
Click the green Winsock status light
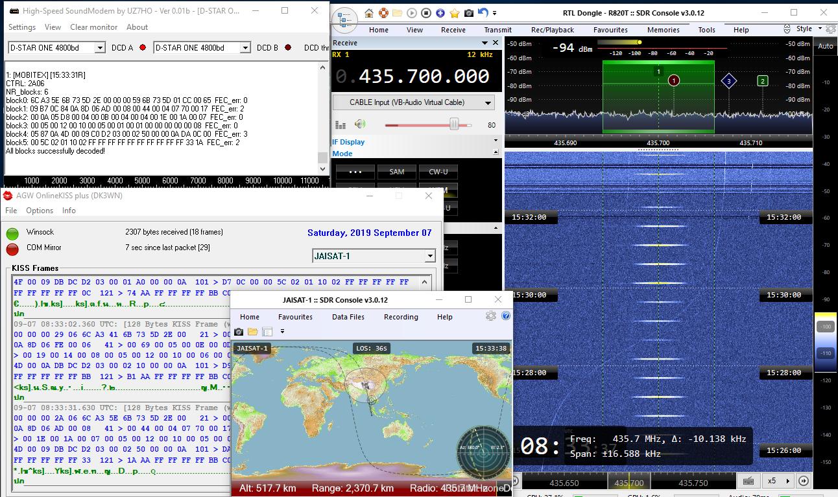pyautogui.click(x=12, y=234)
